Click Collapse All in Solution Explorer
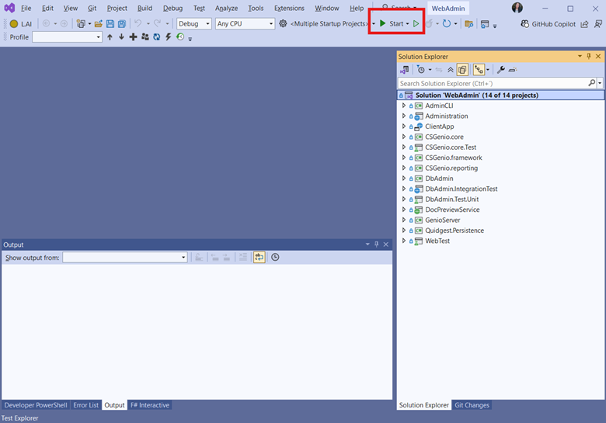The height and width of the screenshot is (423, 606). point(451,70)
